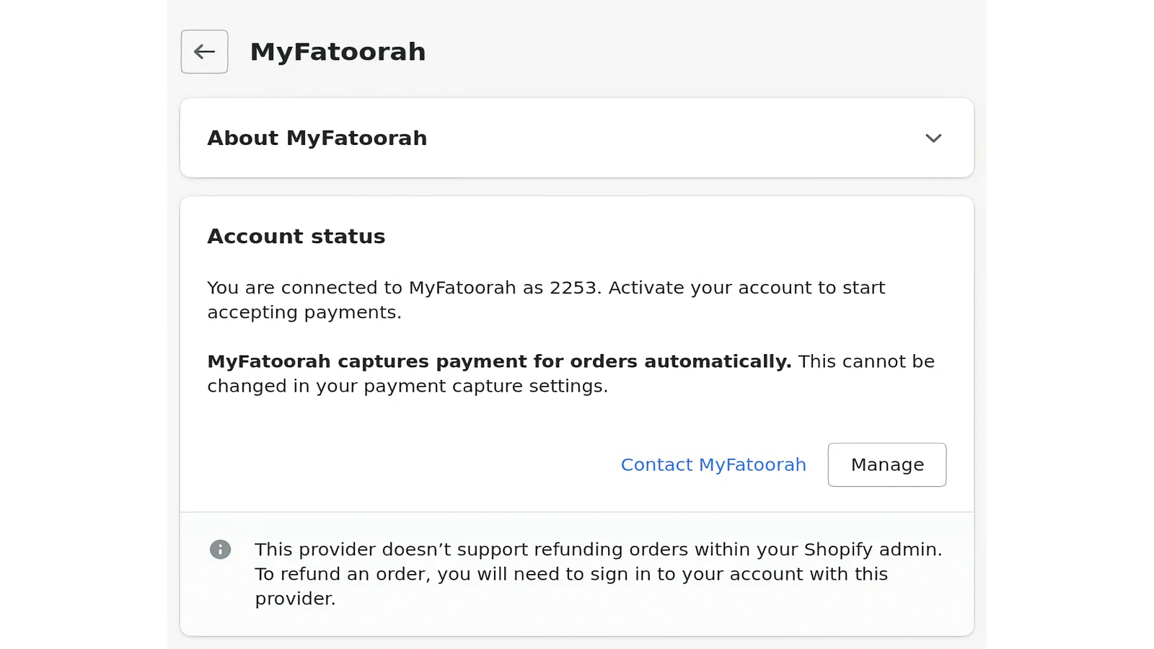Go back using the left arrow button
The height and width of the screenshot is (649, 1154).
pyautogui.click(x=204, y=52)
